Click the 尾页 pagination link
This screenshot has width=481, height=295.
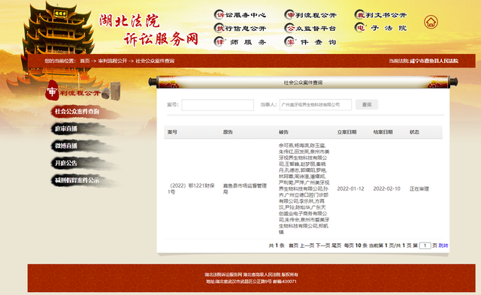coord(336,245)
